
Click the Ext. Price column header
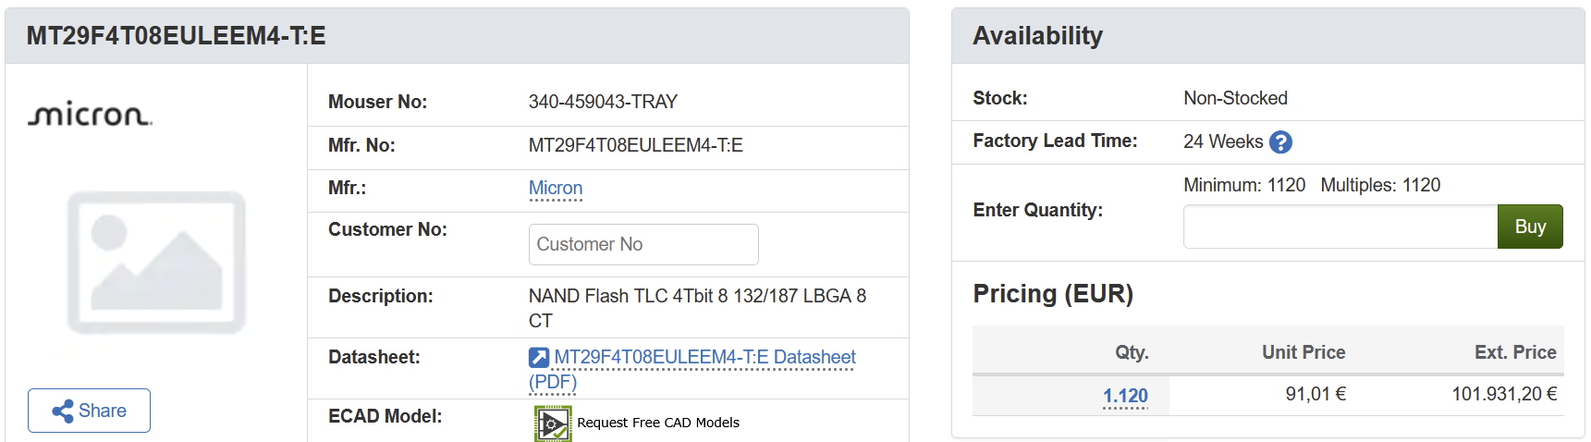point(1514,352)
